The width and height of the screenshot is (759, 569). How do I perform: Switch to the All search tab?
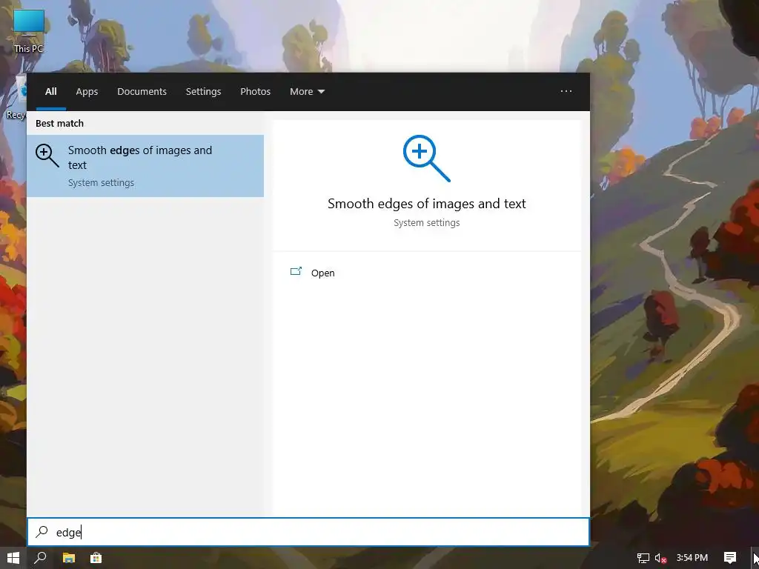[x=51, y=91]
